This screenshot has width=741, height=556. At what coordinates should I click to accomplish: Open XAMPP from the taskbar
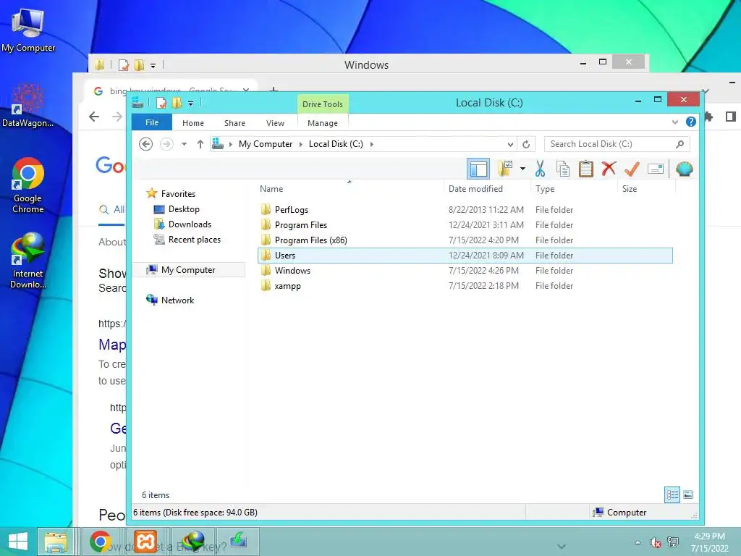145,542
